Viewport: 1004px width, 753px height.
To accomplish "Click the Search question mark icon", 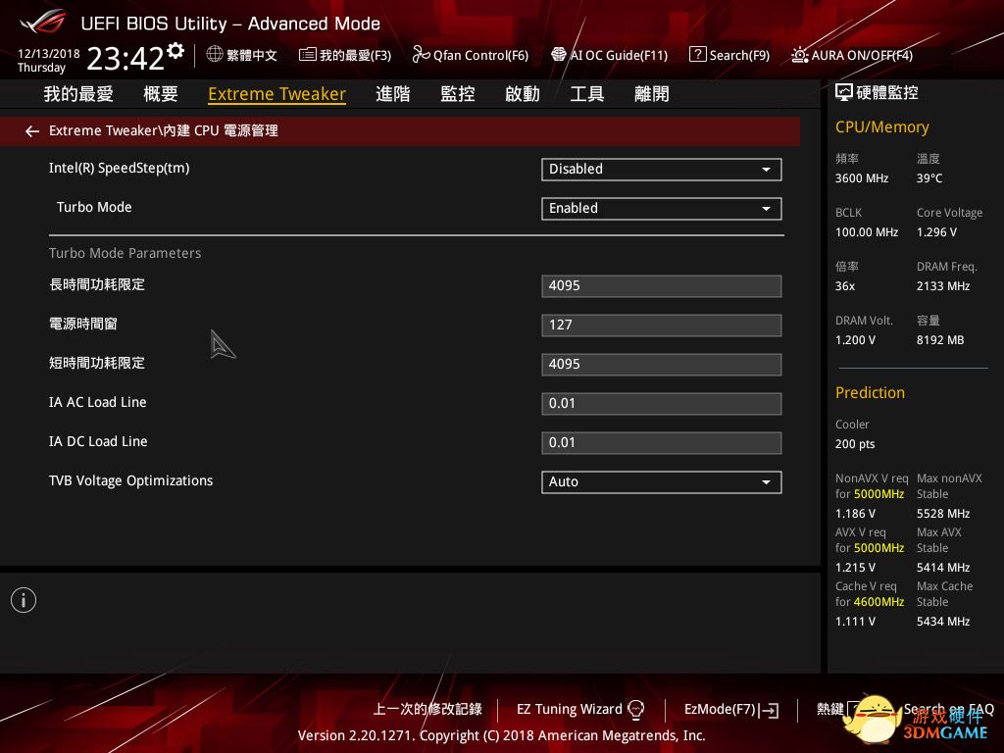I will coord(697,55).
